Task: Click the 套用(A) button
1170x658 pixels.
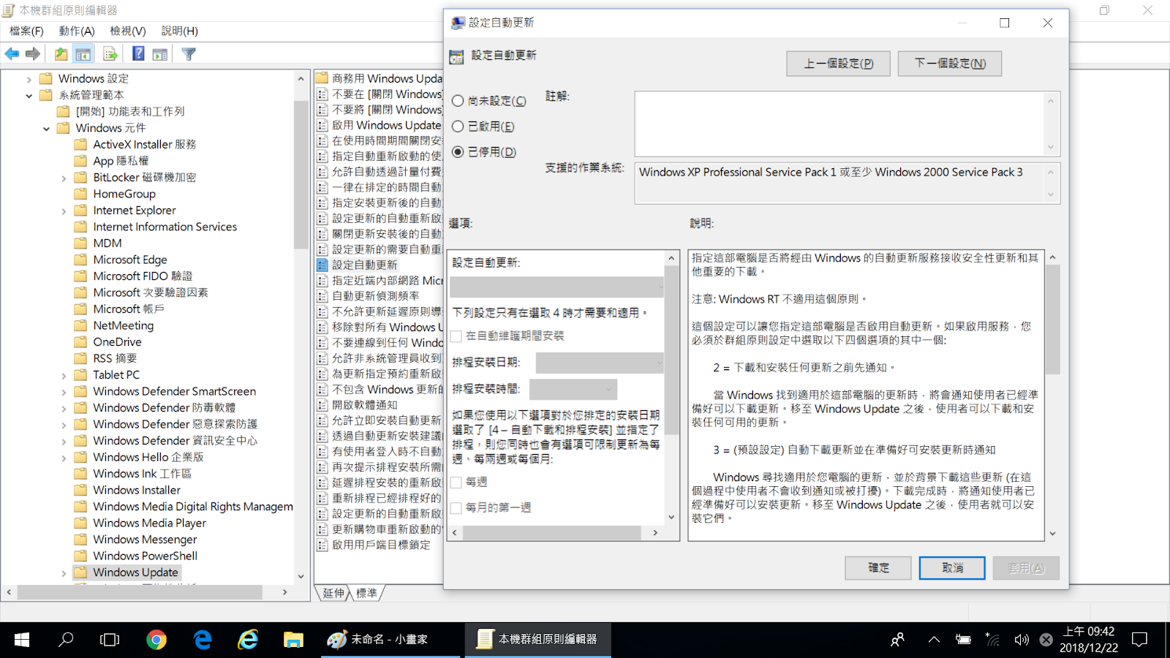Action: [1026, 568]
